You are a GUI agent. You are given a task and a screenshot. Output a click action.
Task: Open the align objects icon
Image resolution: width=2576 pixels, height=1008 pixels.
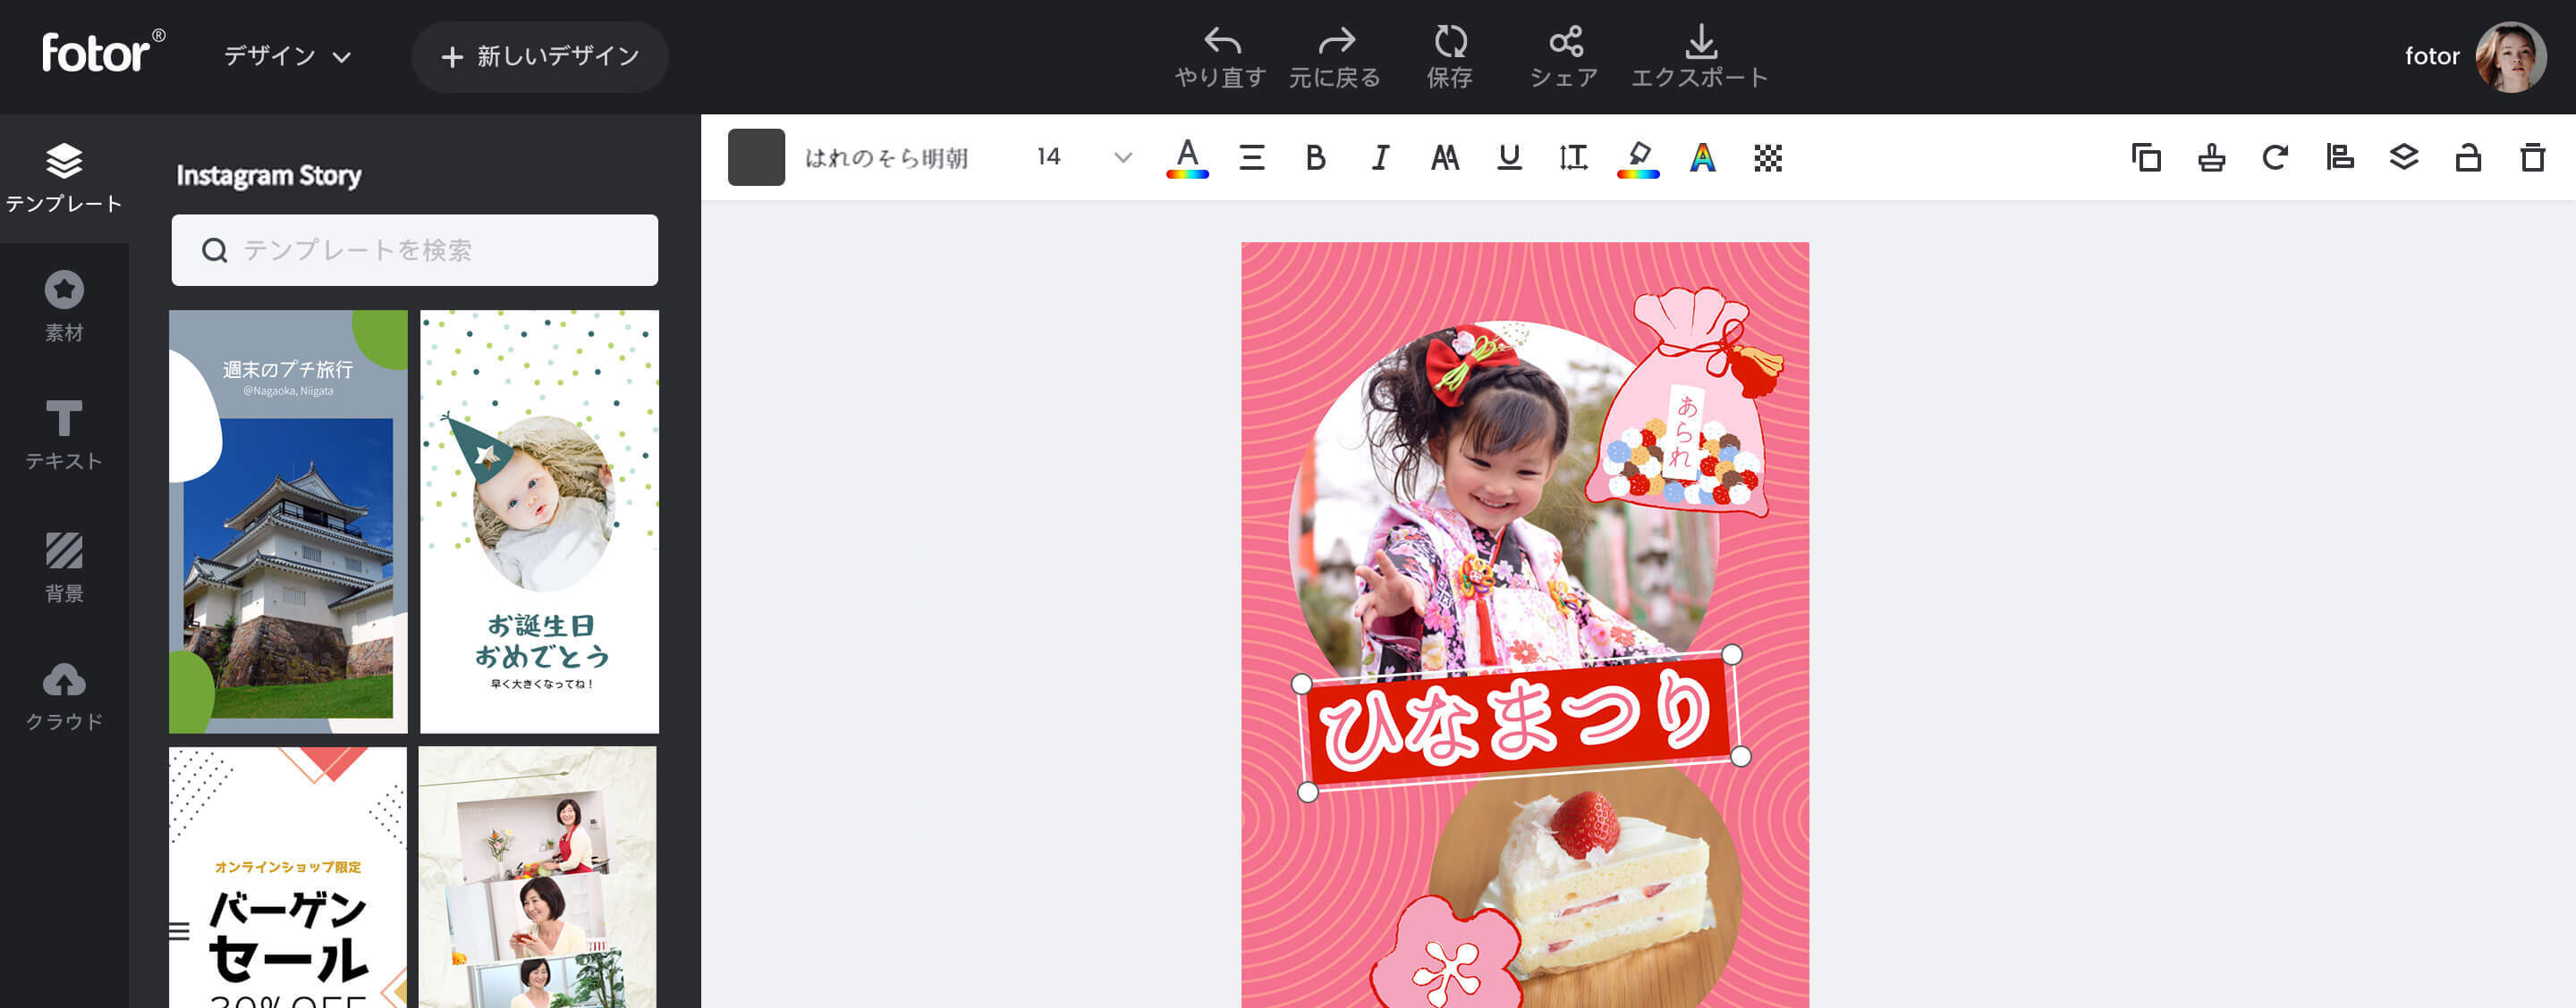(2340, 158)
